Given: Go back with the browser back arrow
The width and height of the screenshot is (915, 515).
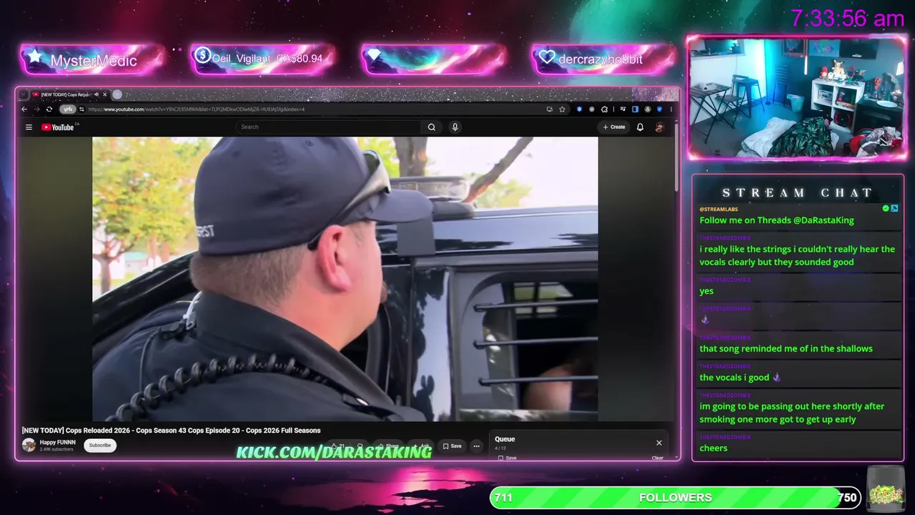Looking at the screenshot, I should (x=24, y=109).
